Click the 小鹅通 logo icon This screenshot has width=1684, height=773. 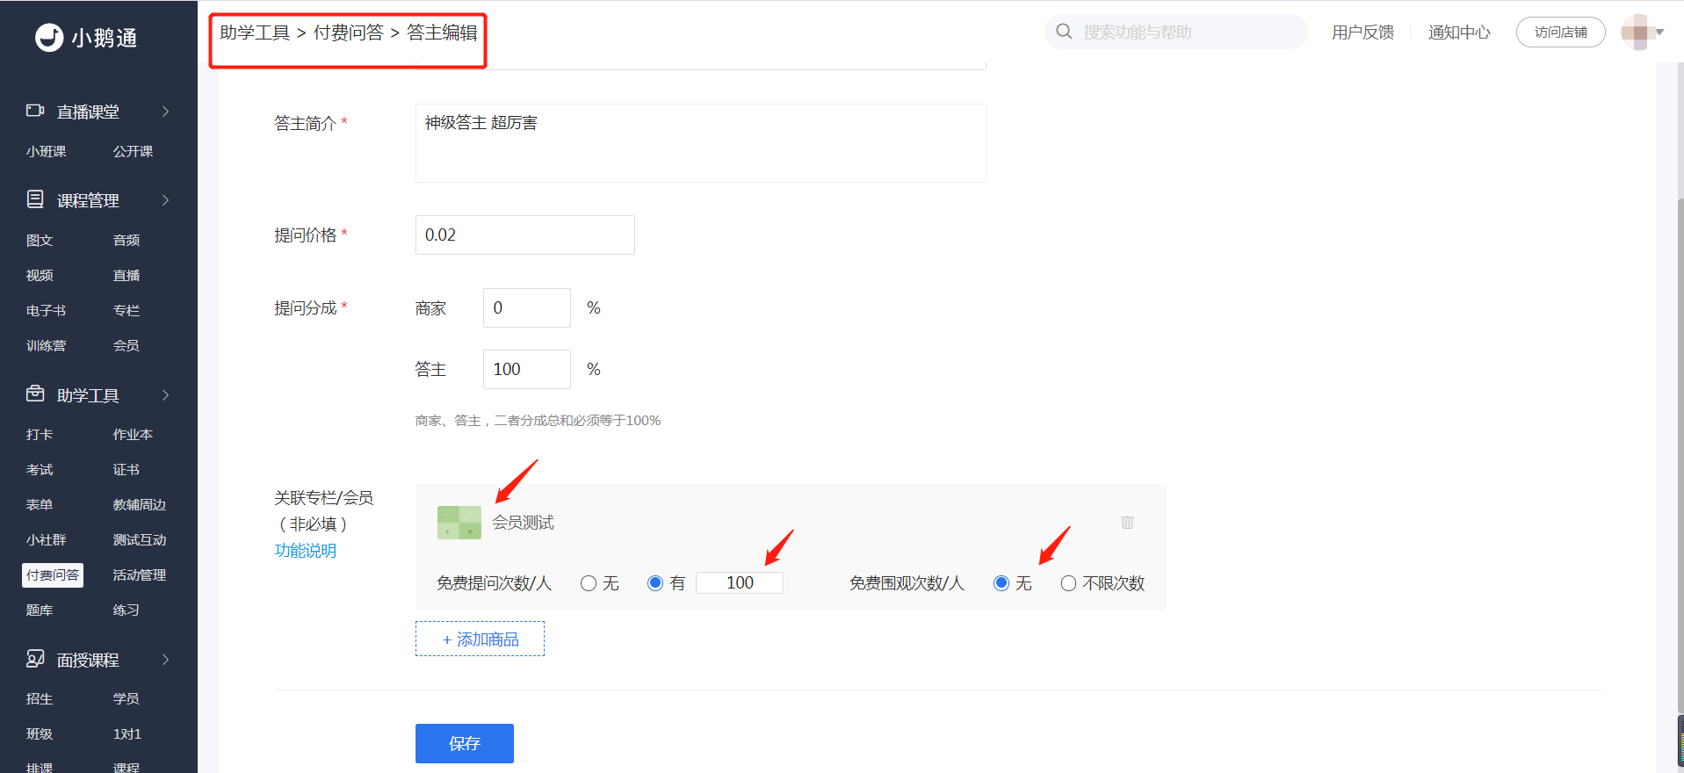coord(49,37)
